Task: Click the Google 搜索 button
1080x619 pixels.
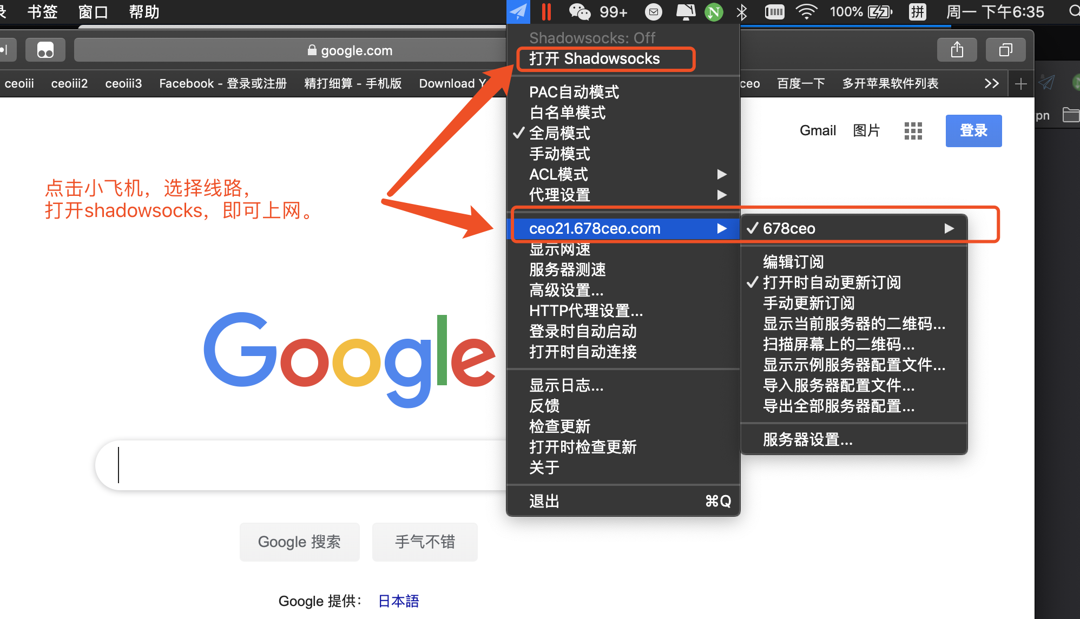Action: 299,542
